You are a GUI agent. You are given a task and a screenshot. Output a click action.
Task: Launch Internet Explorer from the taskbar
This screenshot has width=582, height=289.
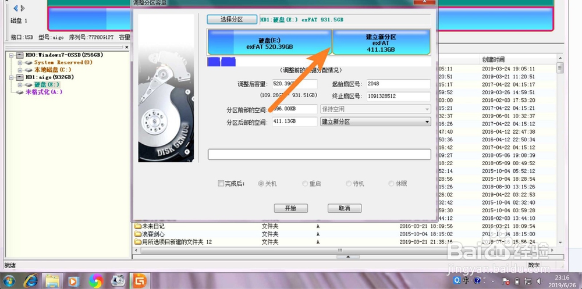point(30,281)
